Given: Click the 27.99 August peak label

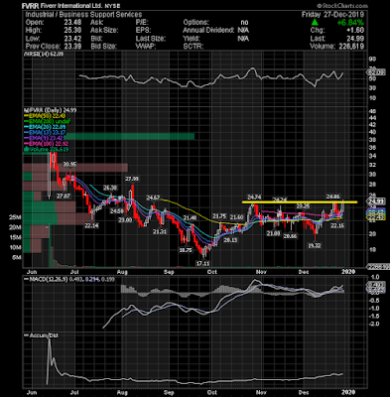Looking at the screenshot, I should (x=131, y=179).
